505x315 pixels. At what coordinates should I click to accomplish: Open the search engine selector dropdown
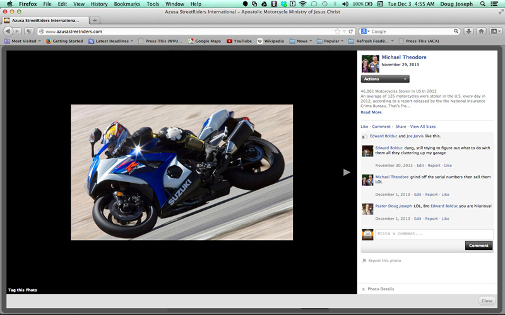(x=365, y=31)
